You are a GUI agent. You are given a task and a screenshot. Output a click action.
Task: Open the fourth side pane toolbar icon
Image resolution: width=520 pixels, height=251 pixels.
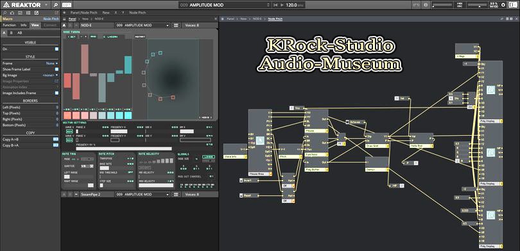[x=28, y=13]
